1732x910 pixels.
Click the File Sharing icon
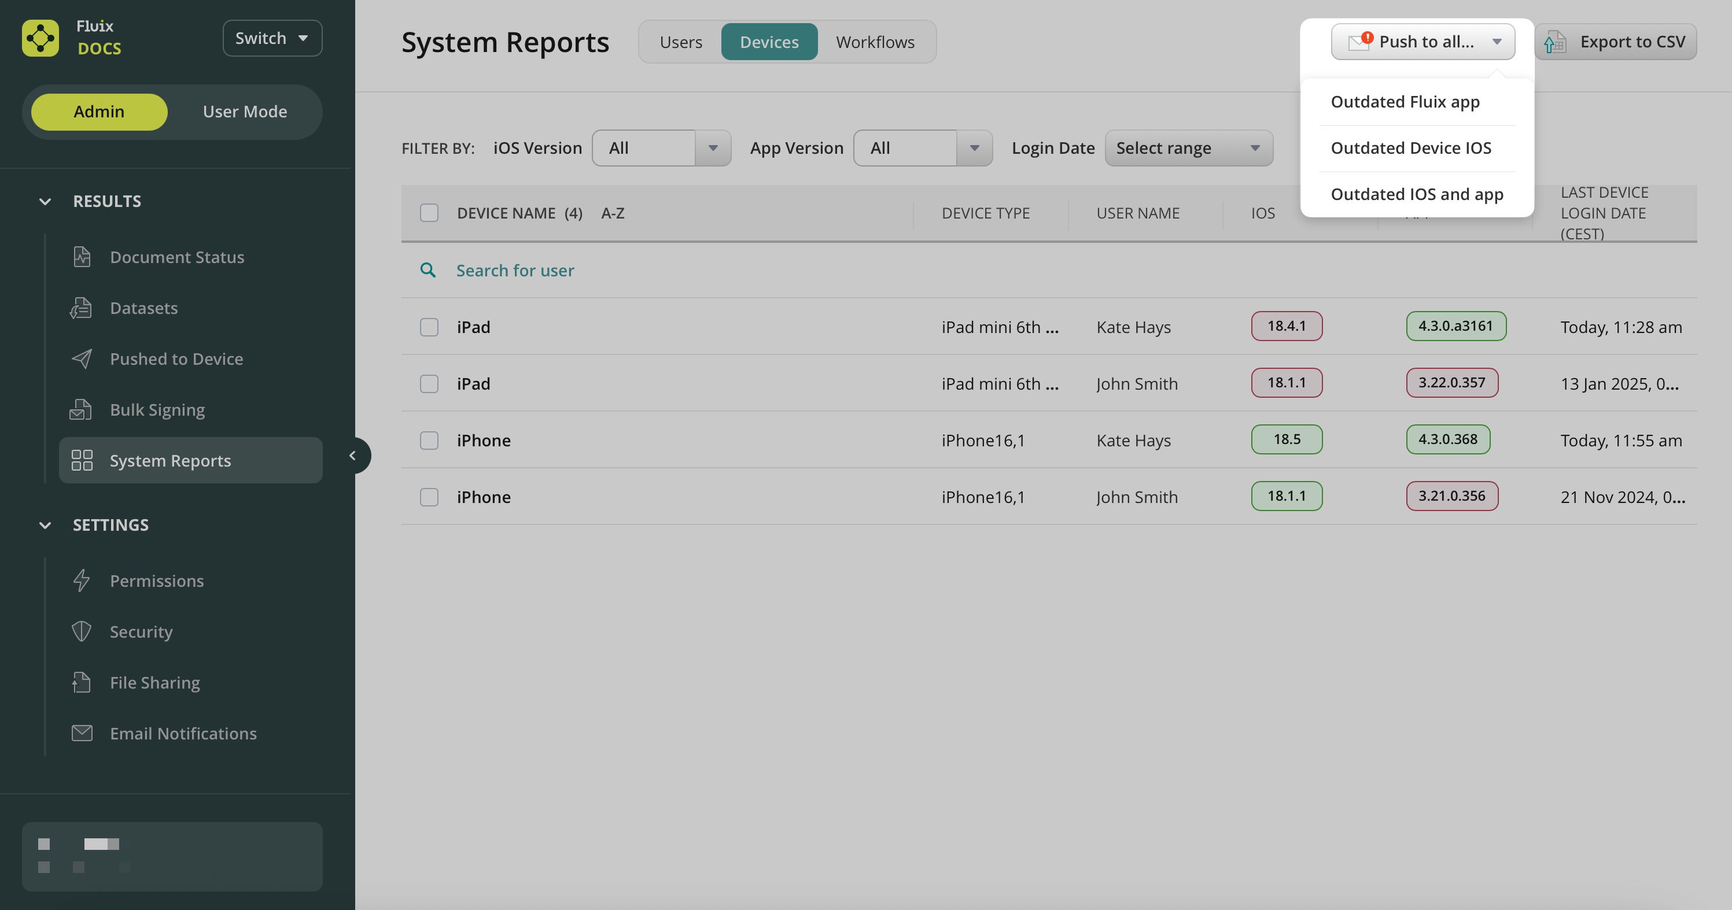[x=82, y=682]
